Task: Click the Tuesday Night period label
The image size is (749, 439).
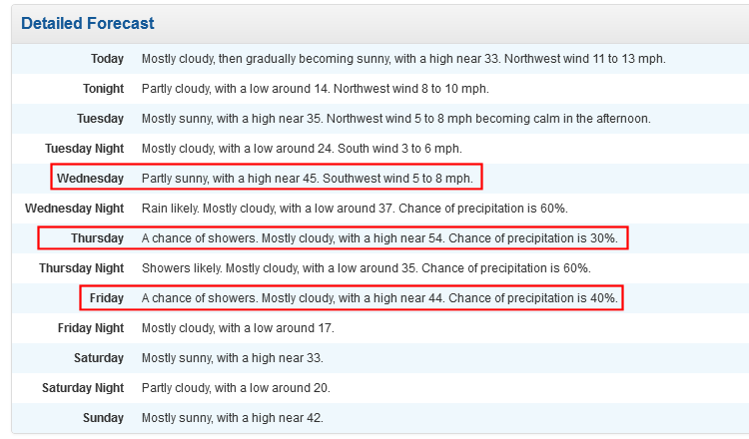Action: click(85, 149)
